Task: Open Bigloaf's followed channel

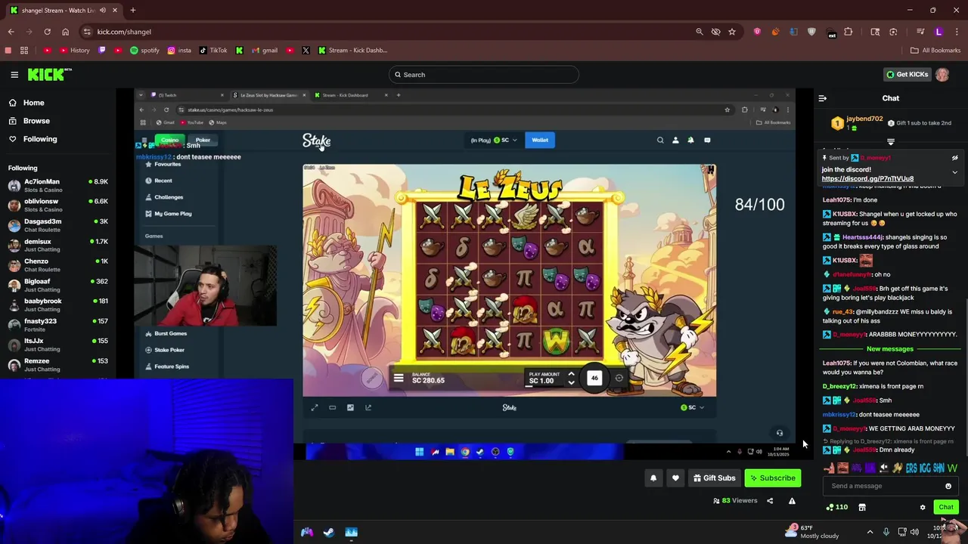Action: [57, 285]
